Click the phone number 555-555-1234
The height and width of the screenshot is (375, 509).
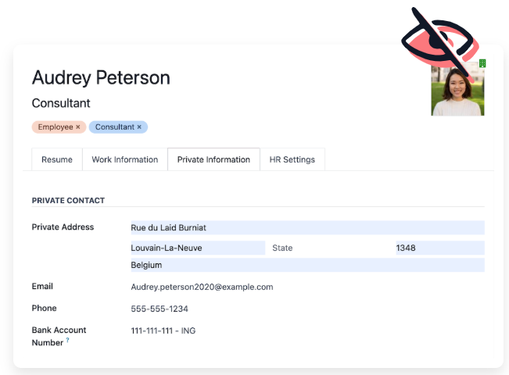[x=160, y=309]
